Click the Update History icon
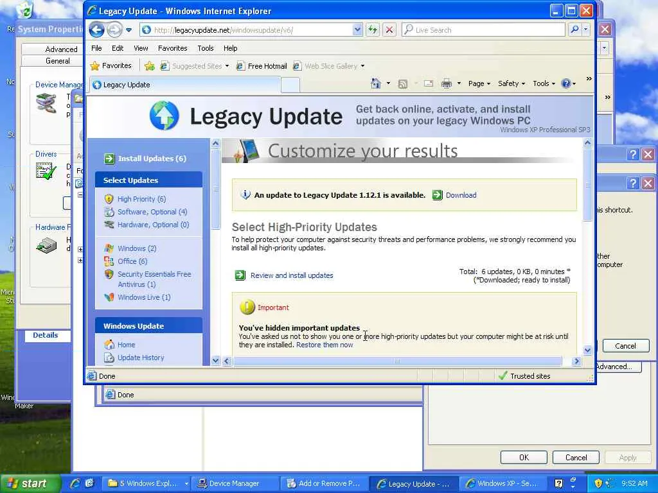Viewport: 658px width, 493px height. [109, 358]
